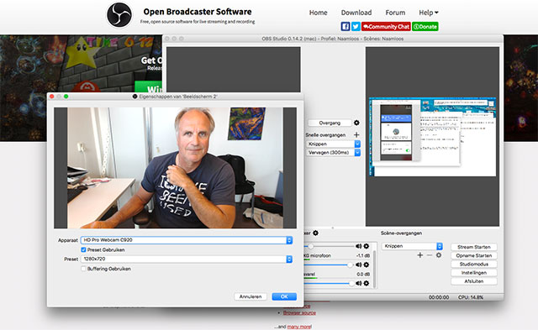Open the Browser source link on the webpage

point(299,313)
